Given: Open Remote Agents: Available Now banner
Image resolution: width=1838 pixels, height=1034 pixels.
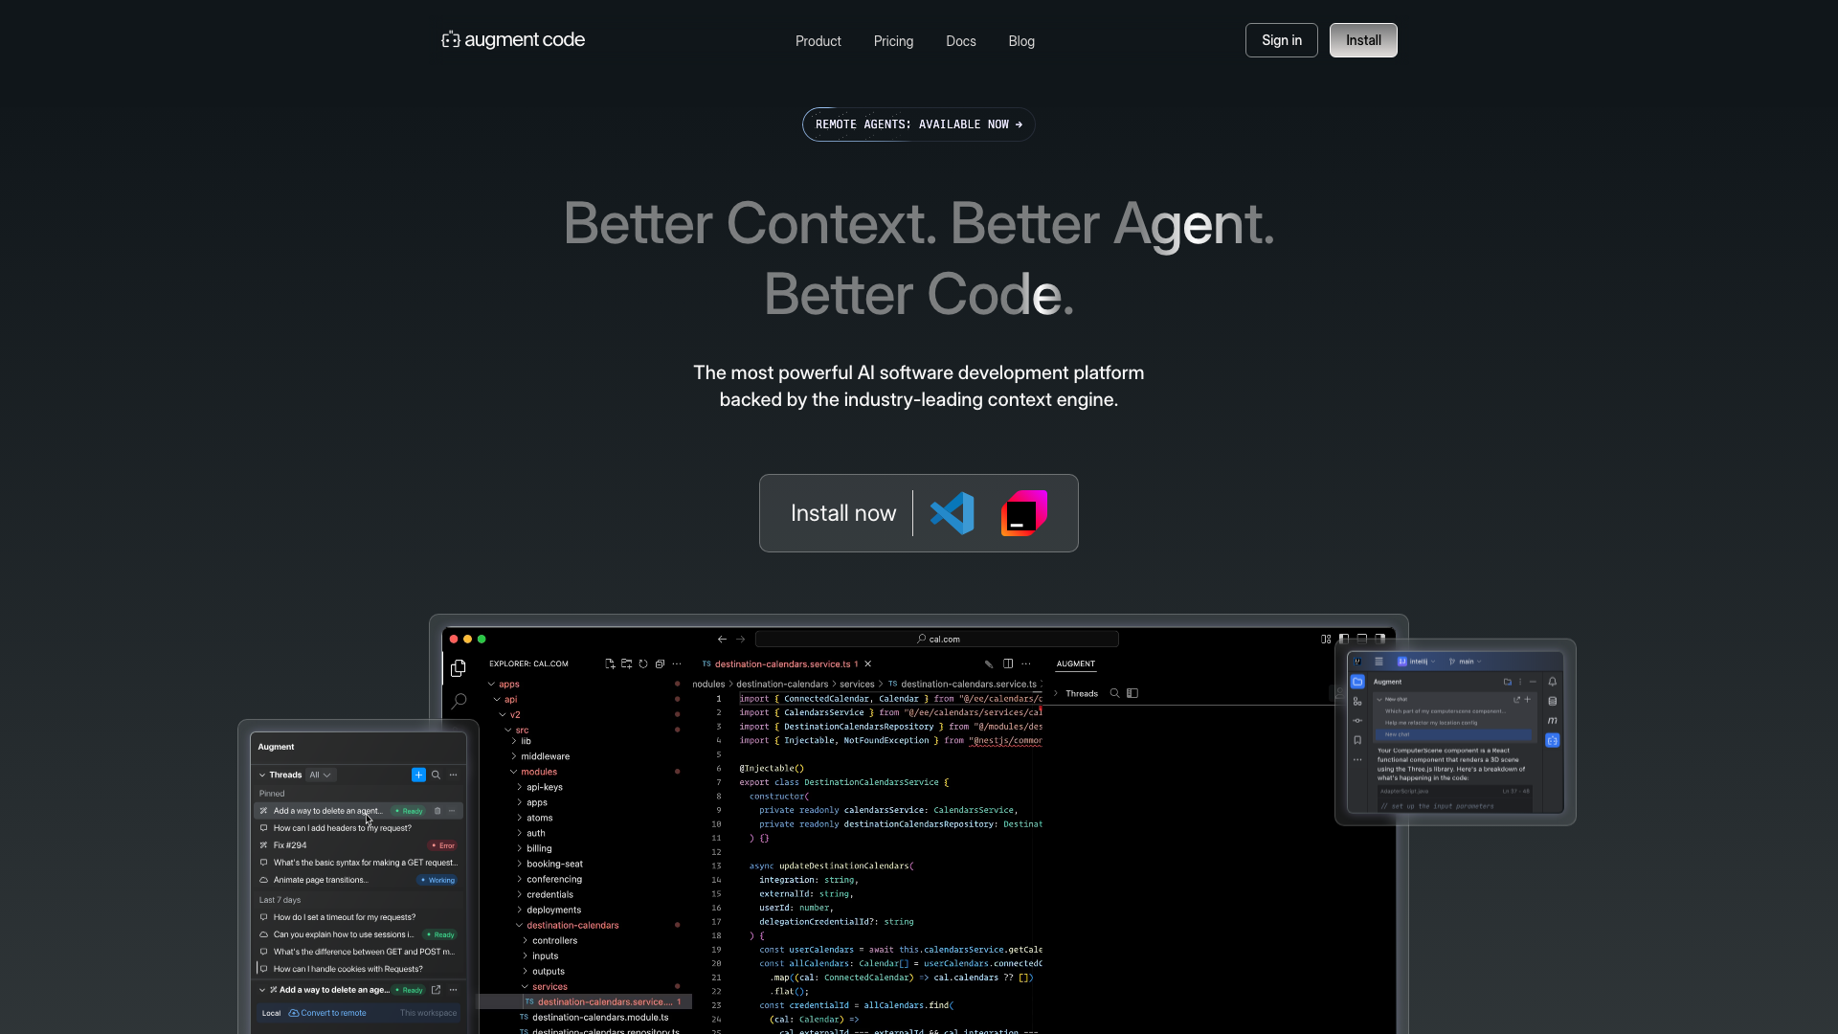Looking at the screenshot, I should click(x=919, y=124).
